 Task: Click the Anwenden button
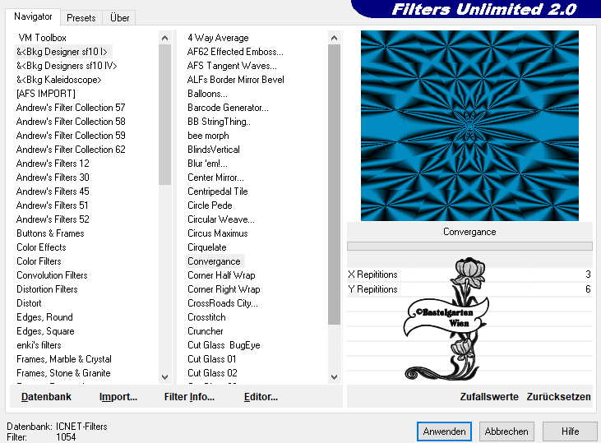(x=444, y=431)
